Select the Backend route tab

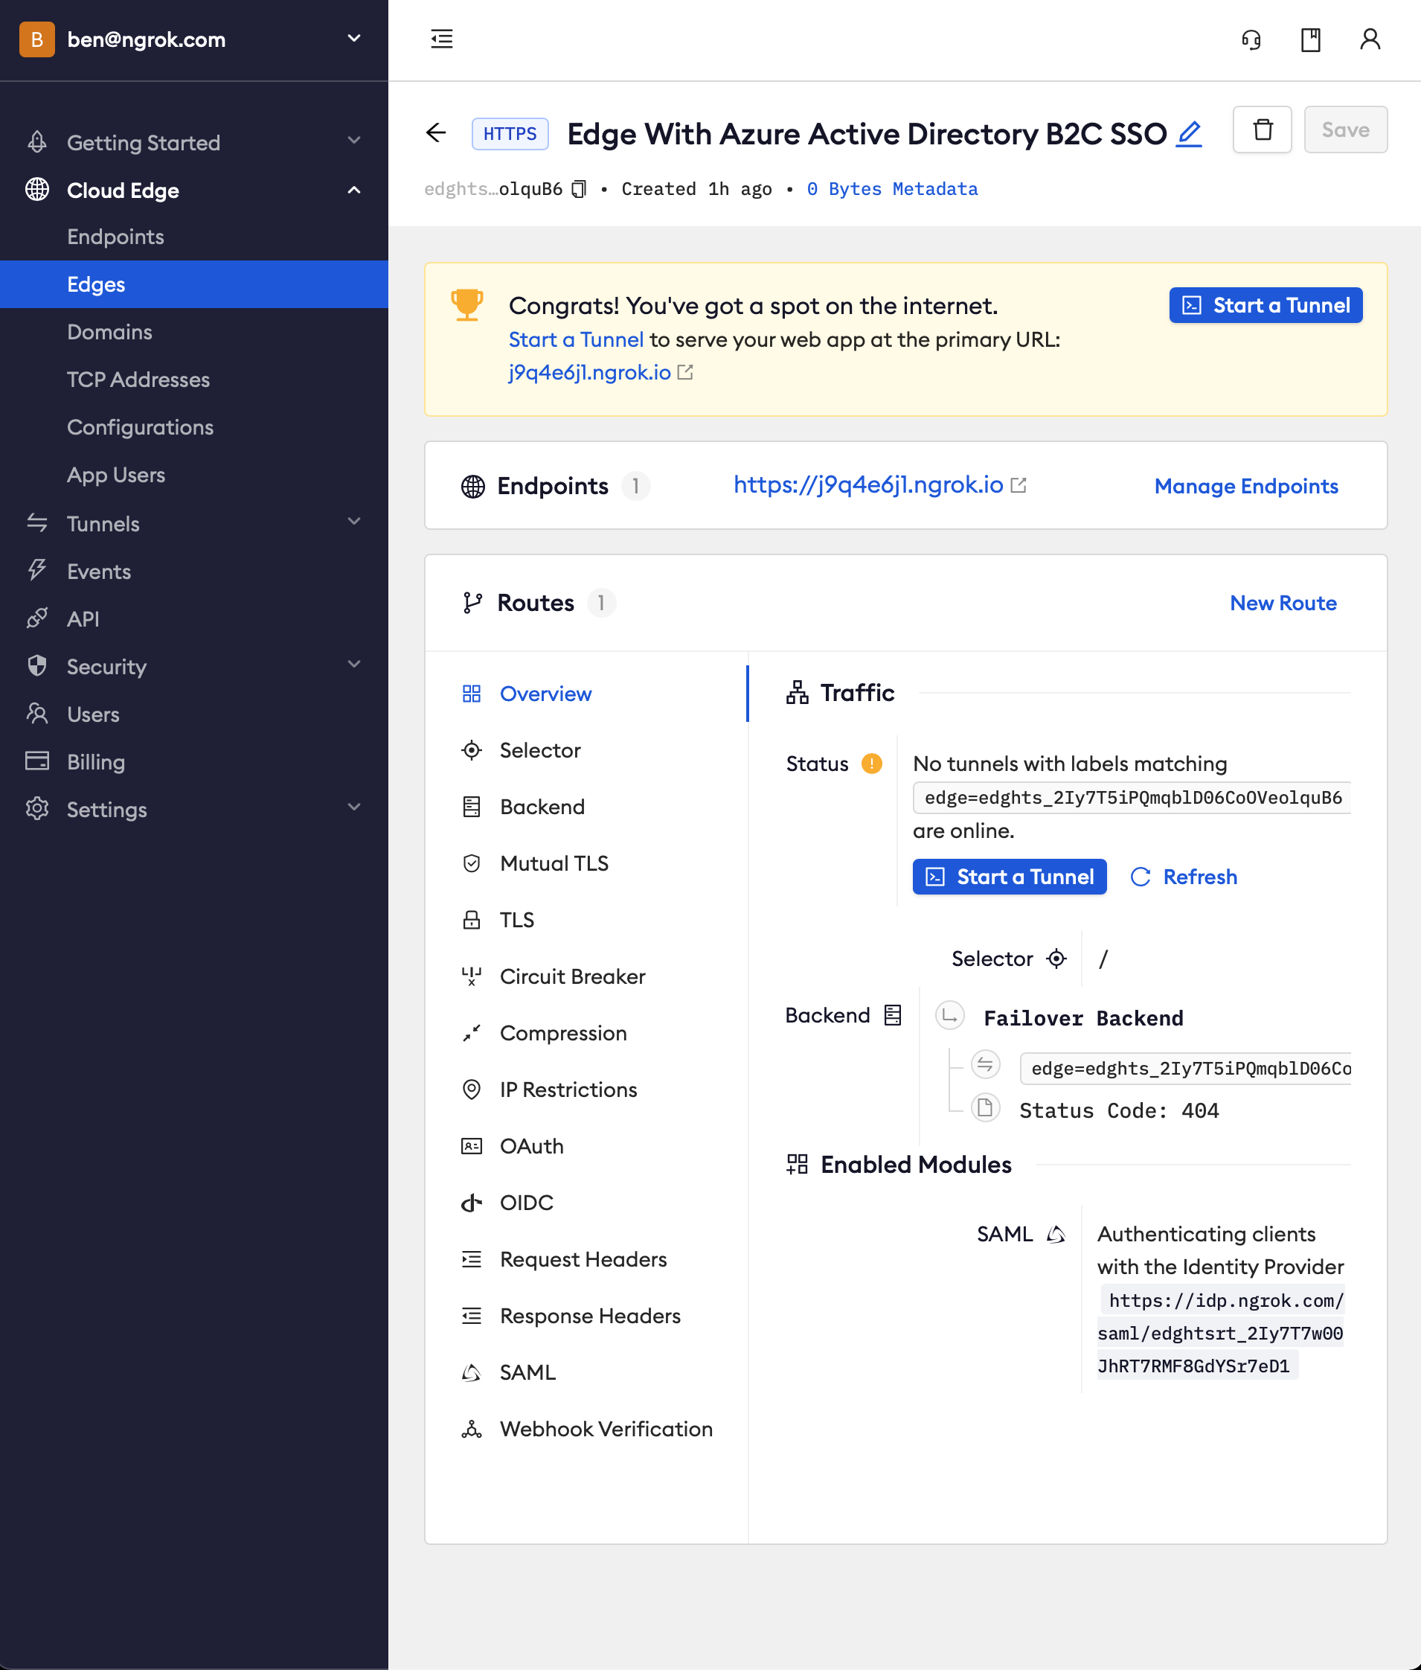[586, 807]
